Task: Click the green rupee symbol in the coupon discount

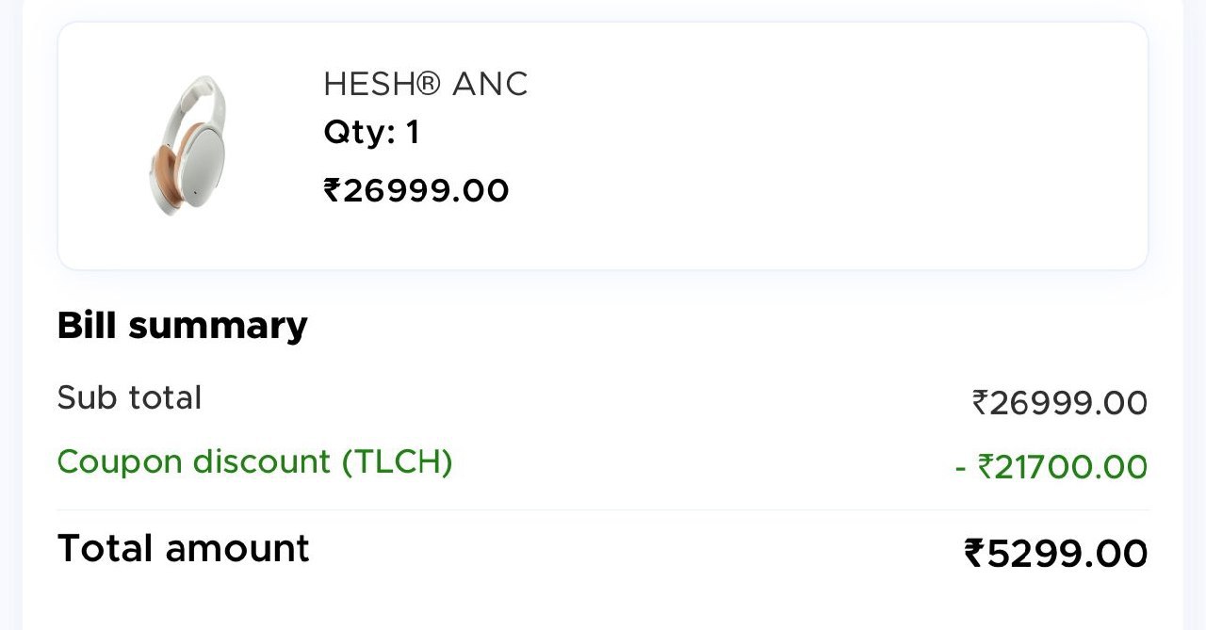Action: click(x=986, y=467)
